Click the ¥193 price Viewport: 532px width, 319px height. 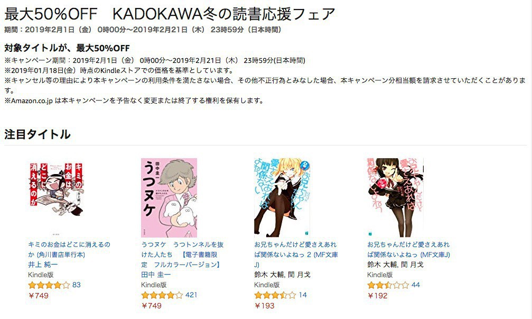point(264,306)
